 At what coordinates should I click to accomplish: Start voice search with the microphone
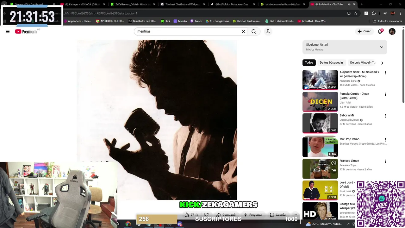tap(268, 31)
